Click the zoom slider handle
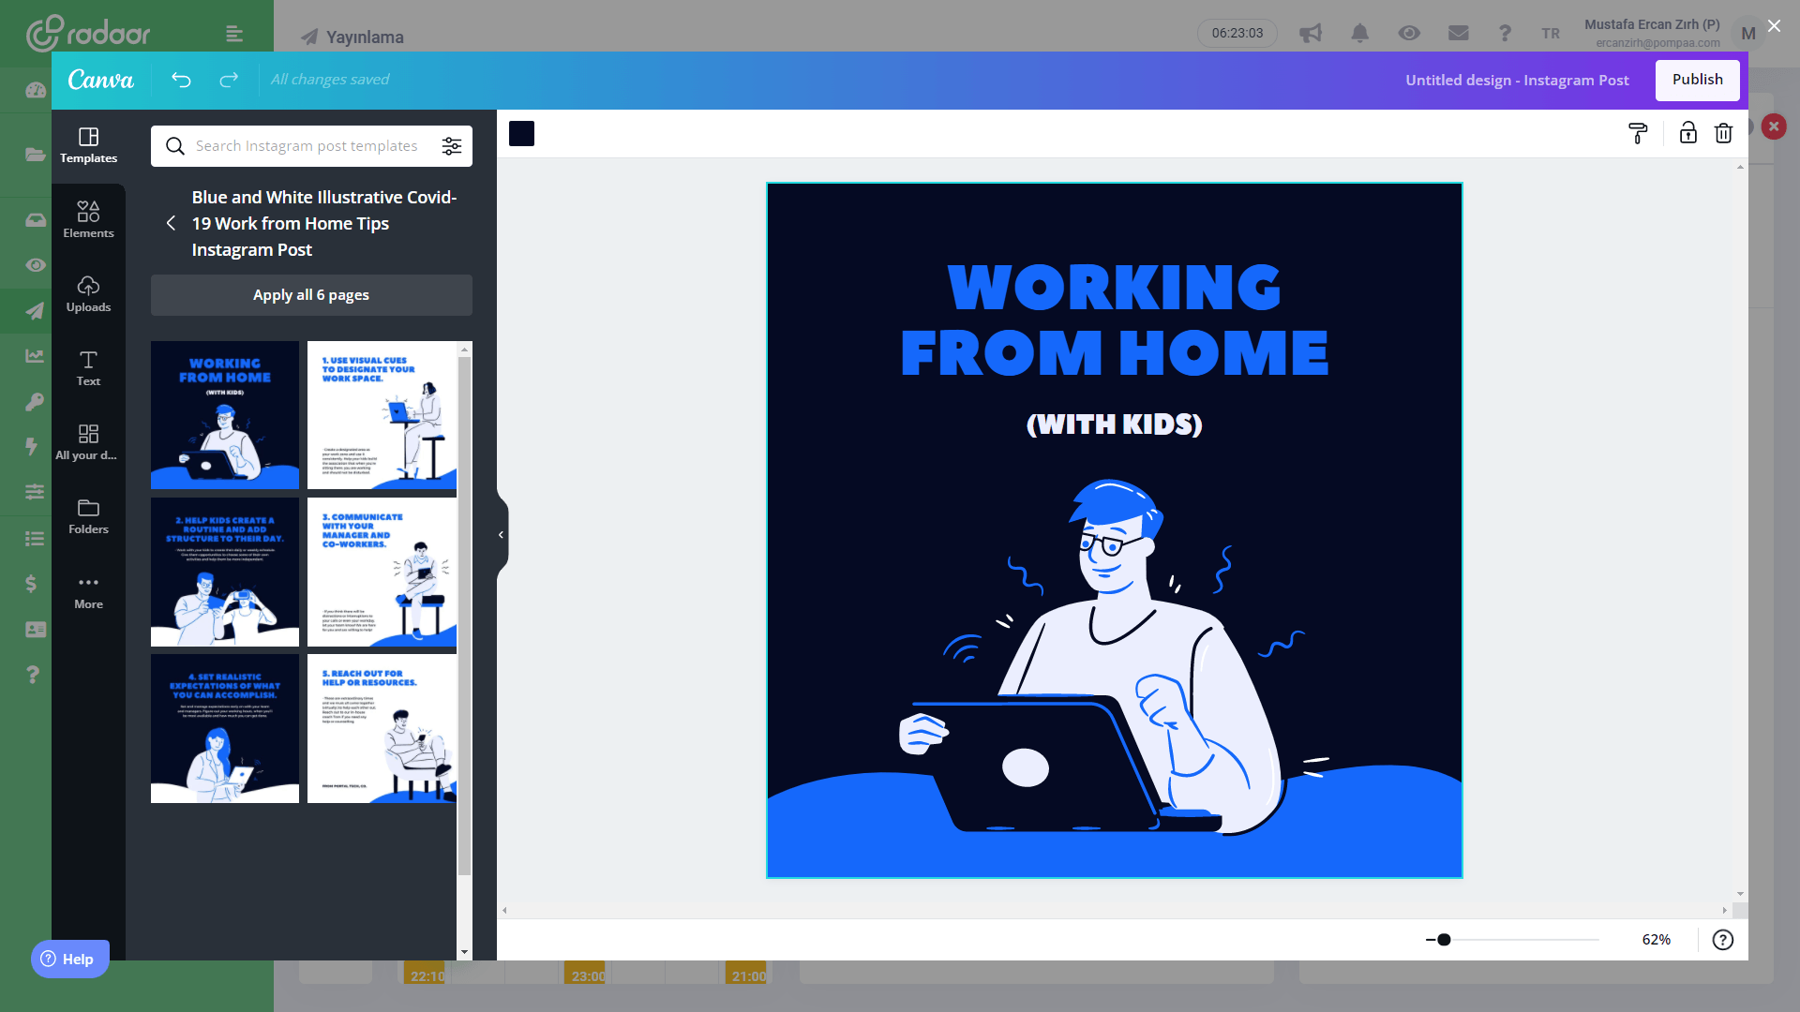 [1444, 940]
